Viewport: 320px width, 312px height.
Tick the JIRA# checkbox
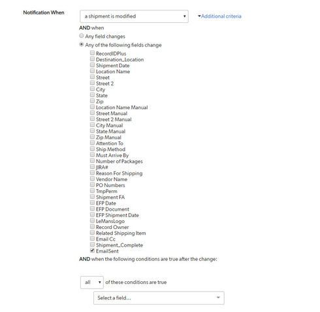coord(92,167)
